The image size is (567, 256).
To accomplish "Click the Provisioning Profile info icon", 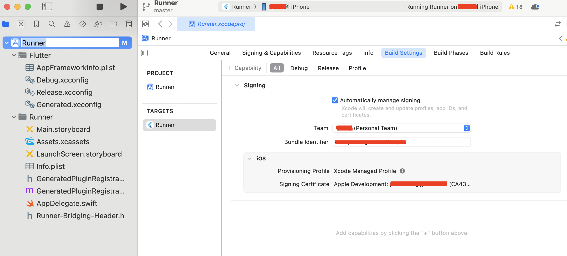I will tap(402, 171).
